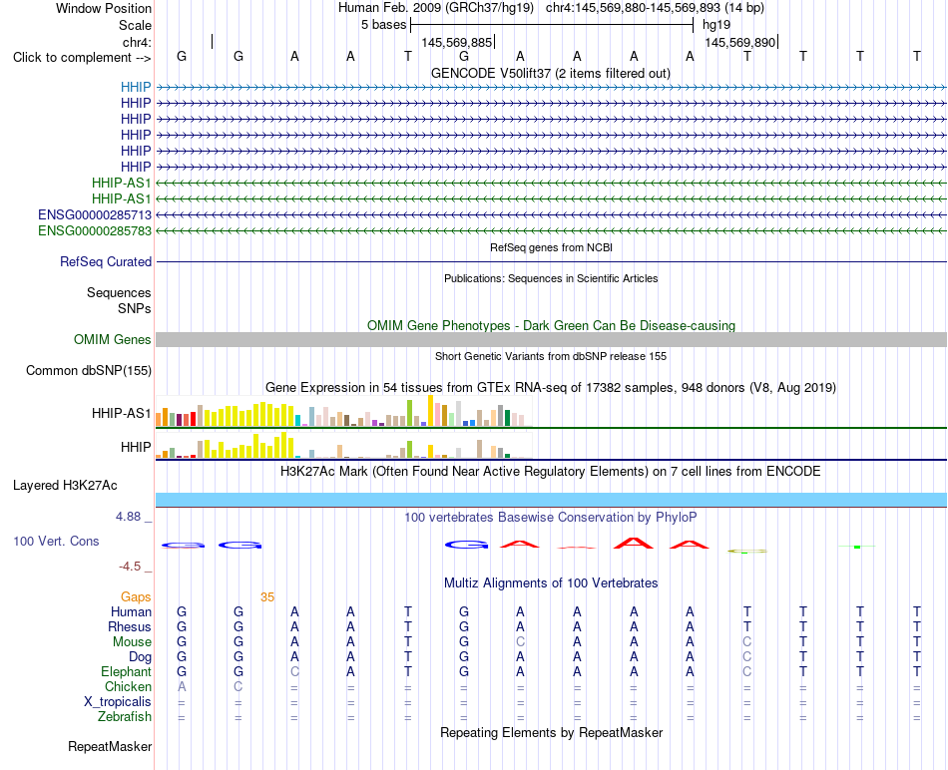Click the 'RepeatMasker' track label

[x=110, y=747]
